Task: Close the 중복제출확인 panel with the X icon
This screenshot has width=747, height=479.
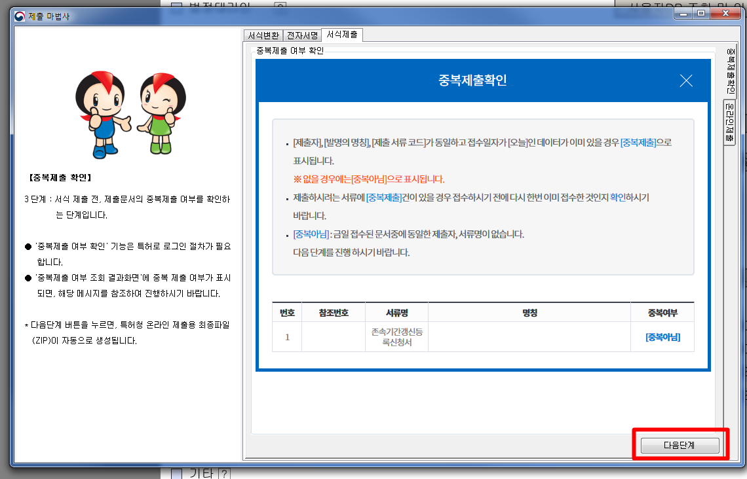Action: [686, 81]
